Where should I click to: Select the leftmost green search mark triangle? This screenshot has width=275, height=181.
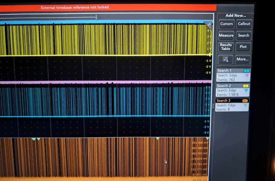point(33,139)
